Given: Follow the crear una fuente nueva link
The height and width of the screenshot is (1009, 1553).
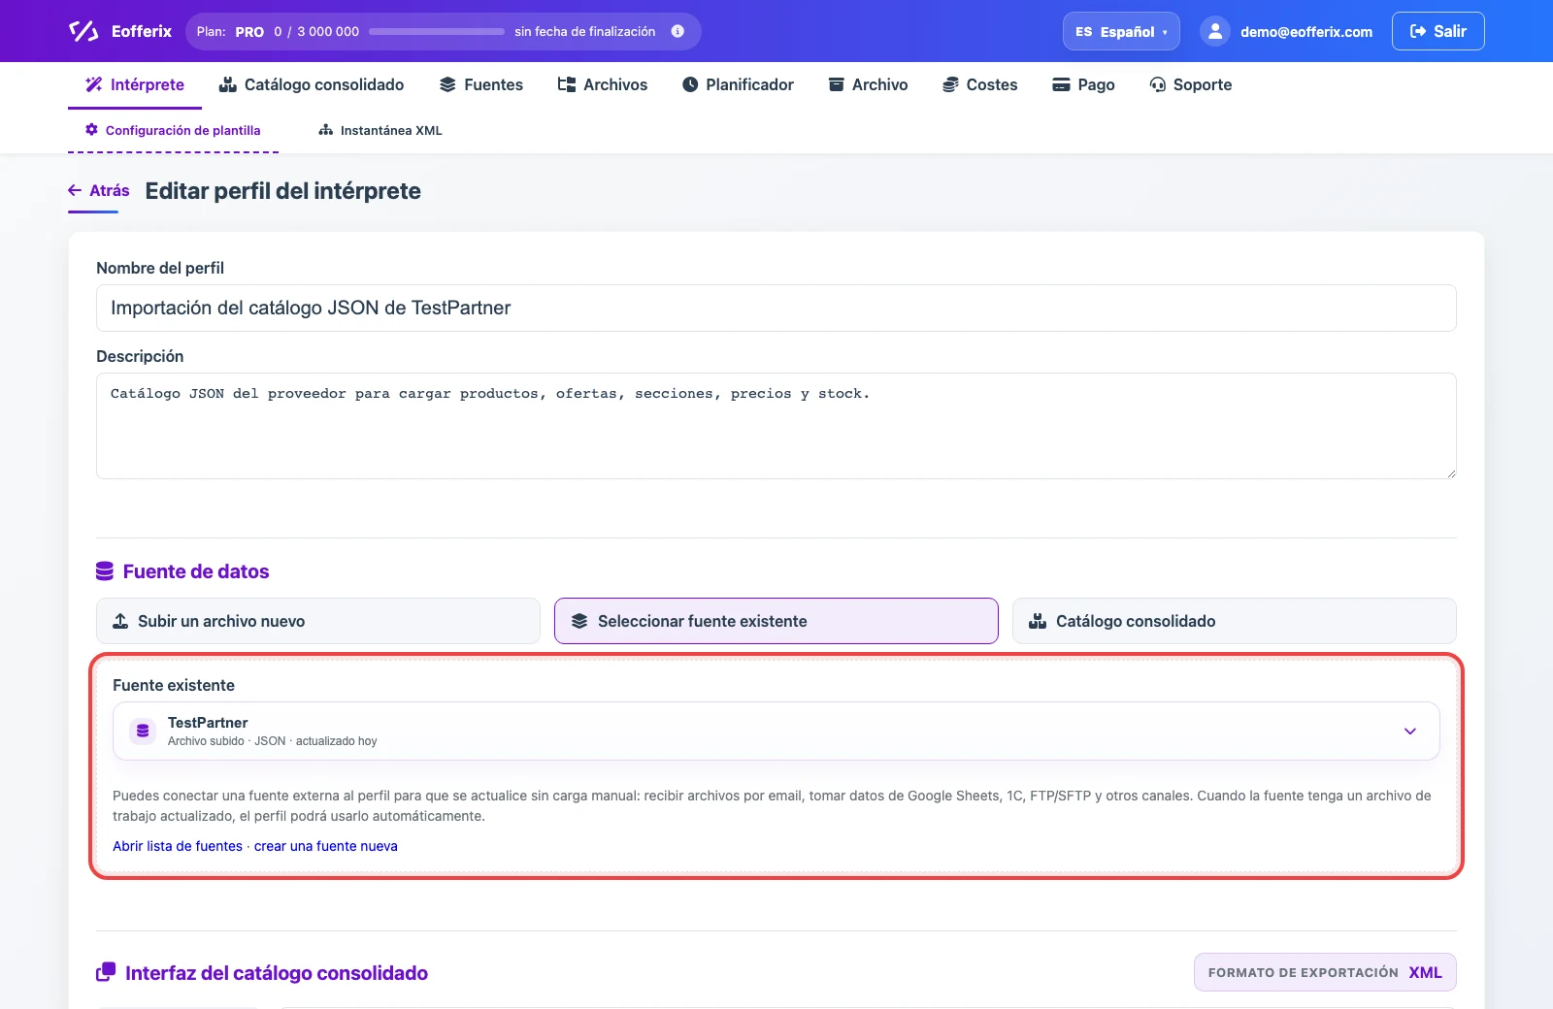Looking at the screenshot, I should [x=326, y=846].
